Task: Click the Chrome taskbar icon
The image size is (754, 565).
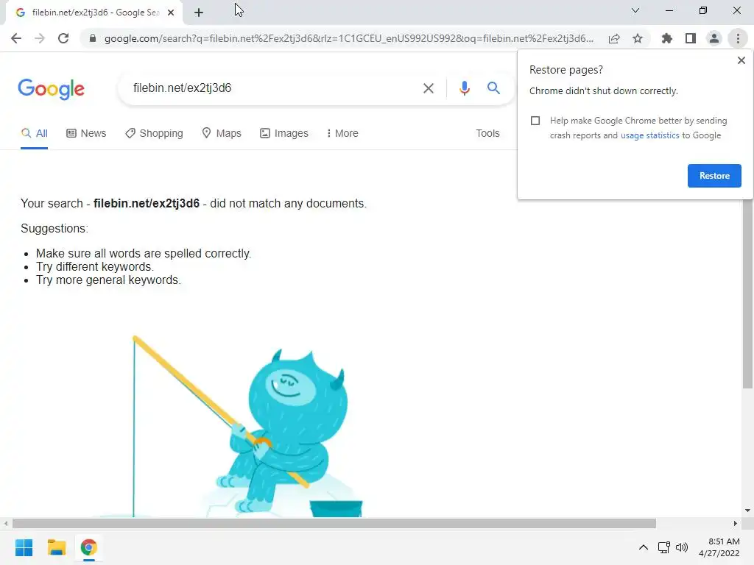Action: tap(88, 547)
